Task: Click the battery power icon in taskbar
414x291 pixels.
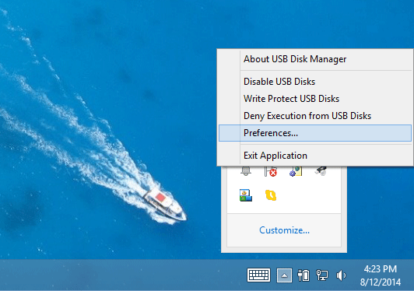Action: tap(303, 275)
